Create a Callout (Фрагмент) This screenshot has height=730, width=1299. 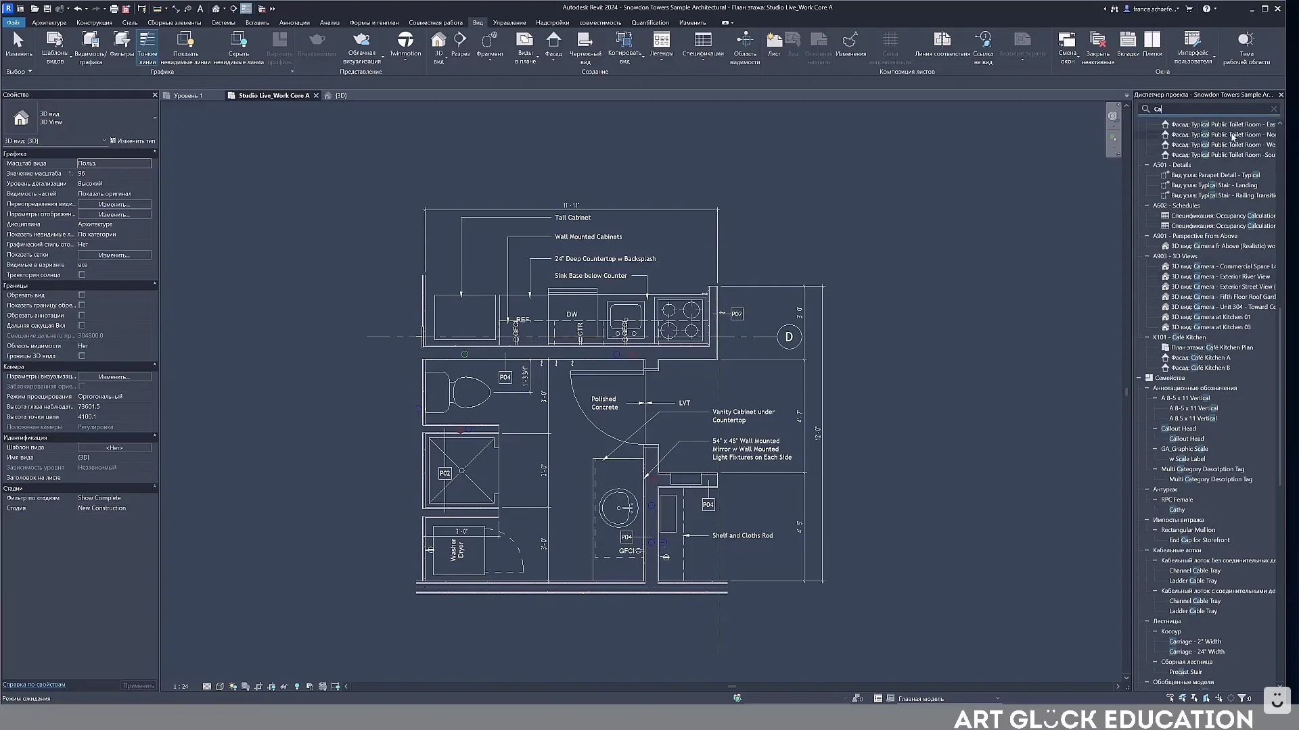(490, 45)
